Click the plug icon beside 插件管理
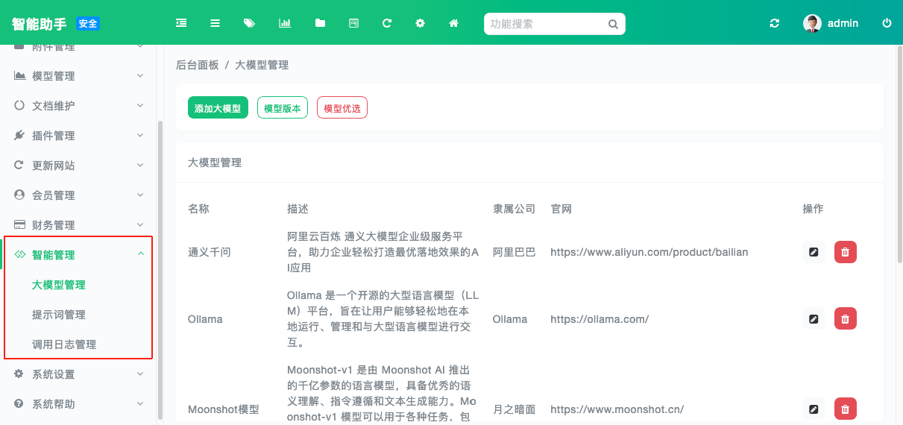This screenshot has height=425, width=903. tap(19, 136)
